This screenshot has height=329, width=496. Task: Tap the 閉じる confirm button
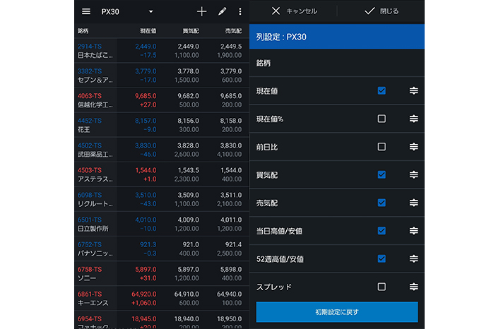tap(381, 12)
